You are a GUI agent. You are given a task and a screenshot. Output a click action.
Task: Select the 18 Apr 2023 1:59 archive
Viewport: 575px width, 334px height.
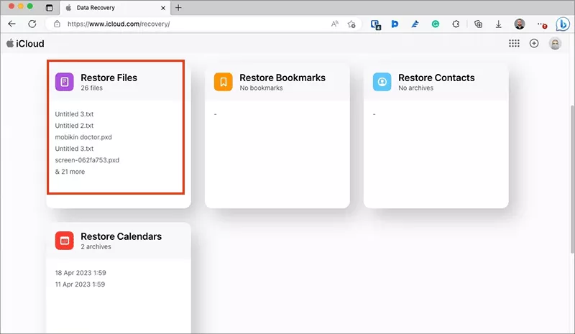[x=80, y=273]
